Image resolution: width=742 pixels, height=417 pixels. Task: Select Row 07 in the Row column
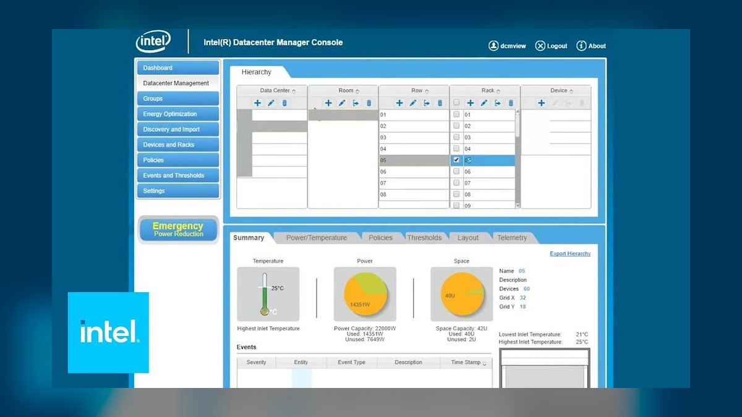coord(414,183)
